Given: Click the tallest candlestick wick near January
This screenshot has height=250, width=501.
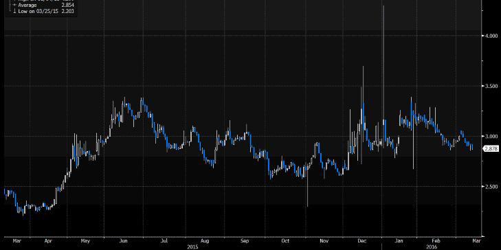Looking at the screenshot, I should tap(383, 64).
